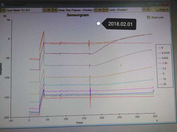Open the Curve Name dropdown list
The image size is (177, 132).
pyautogui.click(x=44, y=10)
